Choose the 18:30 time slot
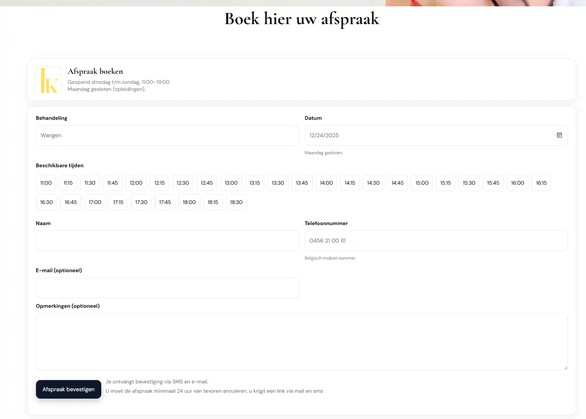Image resolution: width=586 pixels, height=419 pixels. [236, 202]
